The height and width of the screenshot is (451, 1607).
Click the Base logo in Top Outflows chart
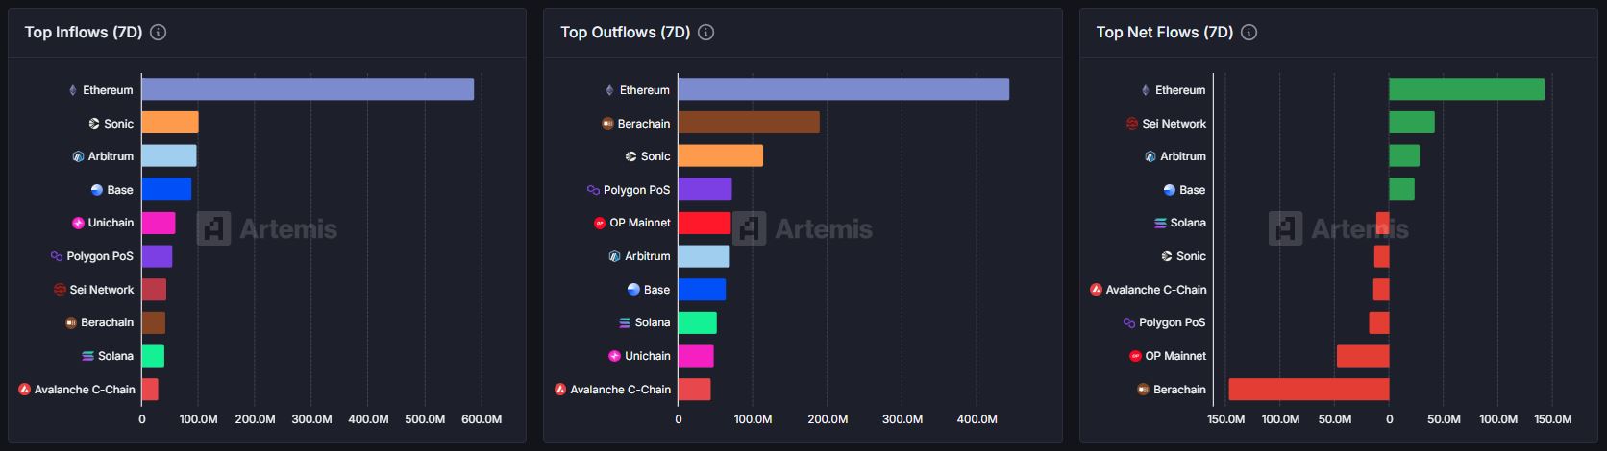(x=633, y=290)
